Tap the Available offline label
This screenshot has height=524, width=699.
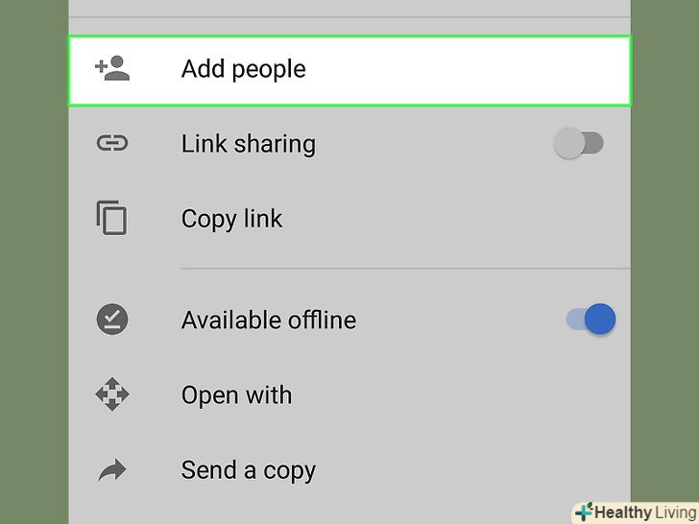coord(269,320)
